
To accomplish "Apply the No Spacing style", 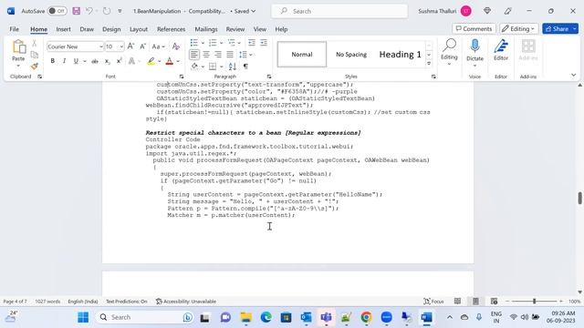I will [350, 55].
